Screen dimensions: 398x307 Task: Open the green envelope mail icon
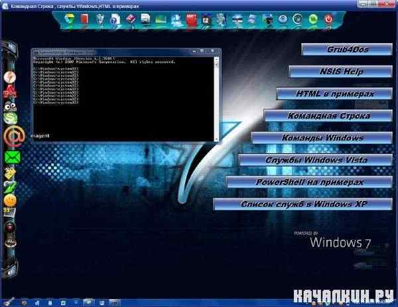[13, 157]
